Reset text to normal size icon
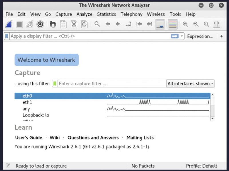229x171 pixels. 206,24
